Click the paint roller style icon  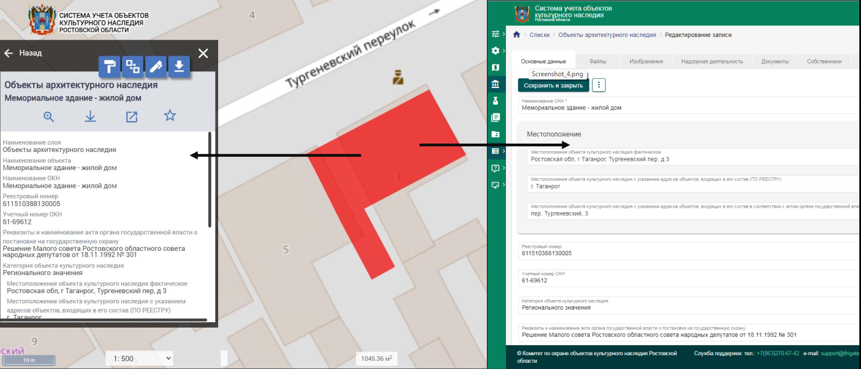click(110, 66)
